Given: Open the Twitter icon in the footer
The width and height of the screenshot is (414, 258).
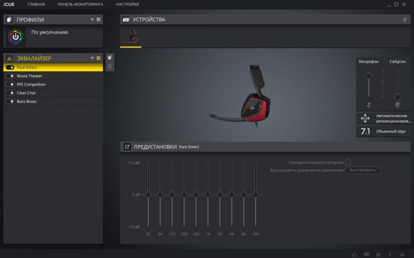Looking at the screenshot, I should [x=379, y=254].
